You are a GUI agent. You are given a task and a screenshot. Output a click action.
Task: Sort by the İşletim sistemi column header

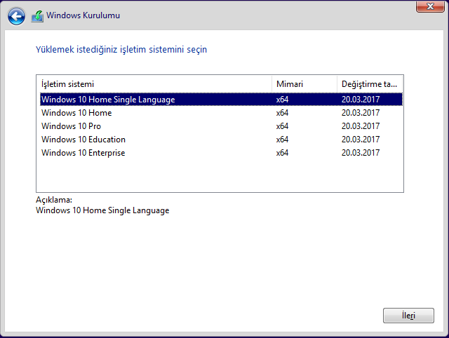(x=153, y=84)
